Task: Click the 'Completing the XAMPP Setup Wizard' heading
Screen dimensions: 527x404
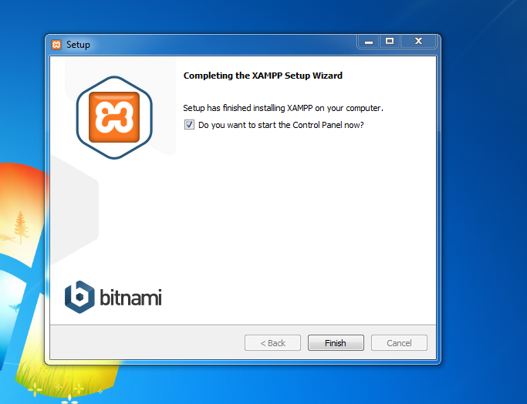Action: coord(263,76)
